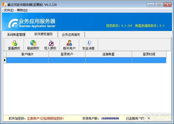The image size is (174, 124).
Task: Click the 登录用户 column header
Action: coord(67,54)
